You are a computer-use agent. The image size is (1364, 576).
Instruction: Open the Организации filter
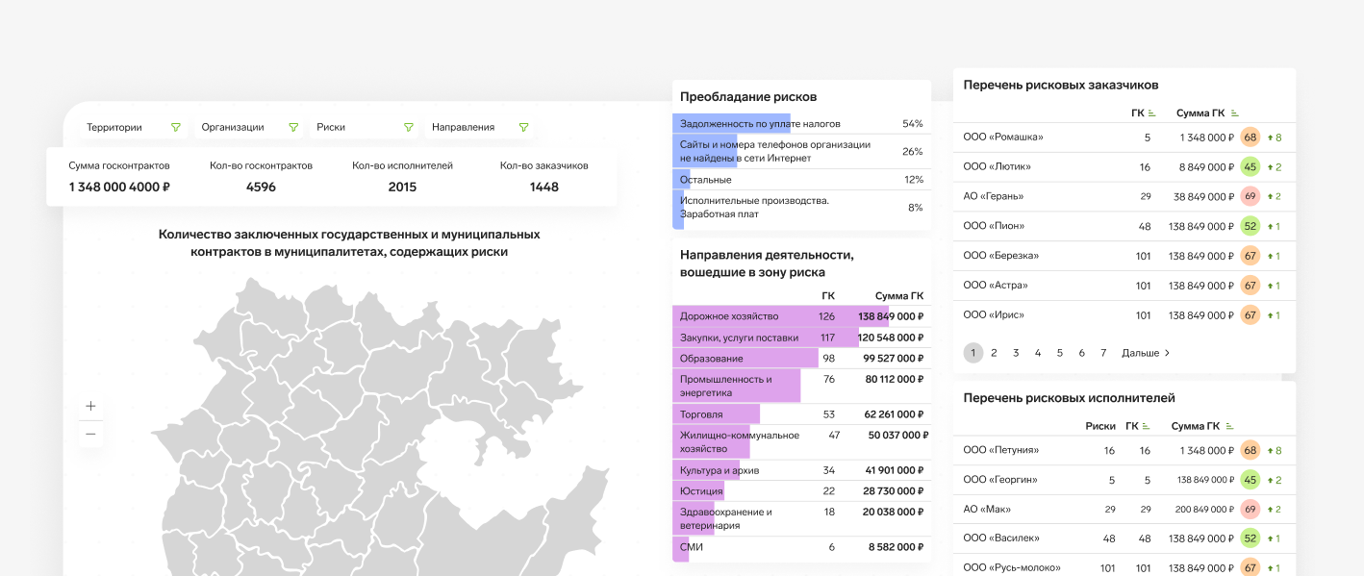250,127
